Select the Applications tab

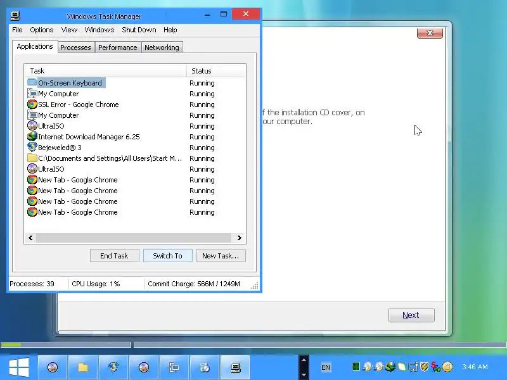35,46
